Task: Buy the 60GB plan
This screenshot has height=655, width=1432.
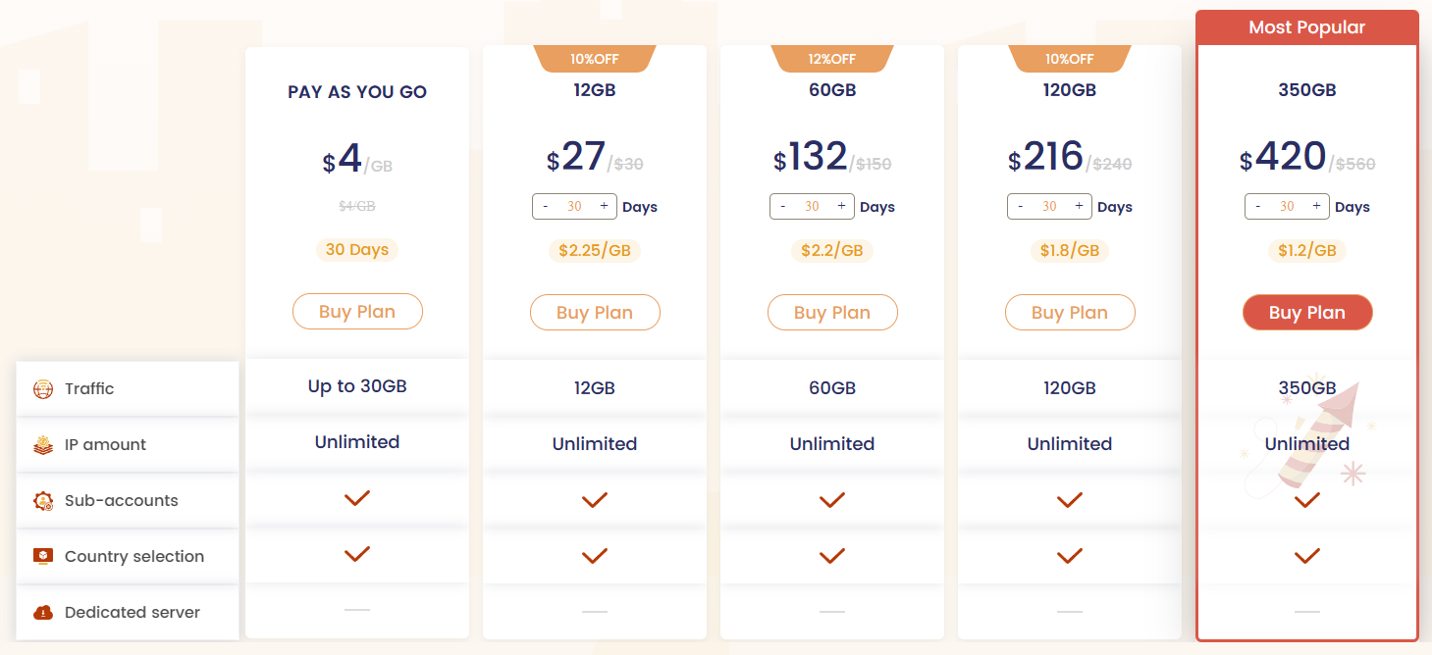Action: point(832,313)
